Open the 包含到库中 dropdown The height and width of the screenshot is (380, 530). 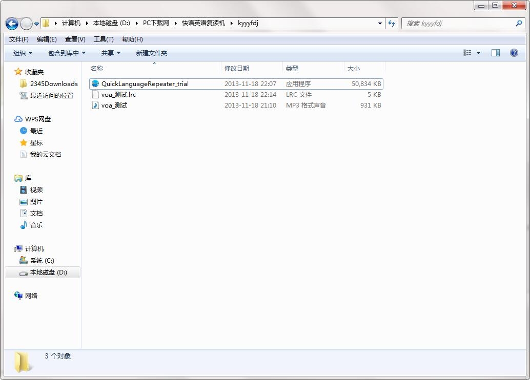click(67, 53)
